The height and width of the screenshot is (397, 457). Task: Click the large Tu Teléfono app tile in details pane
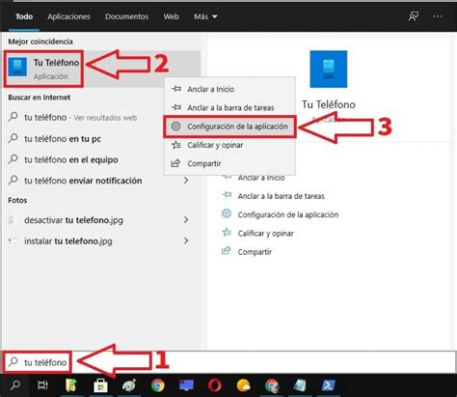(329, 69)
